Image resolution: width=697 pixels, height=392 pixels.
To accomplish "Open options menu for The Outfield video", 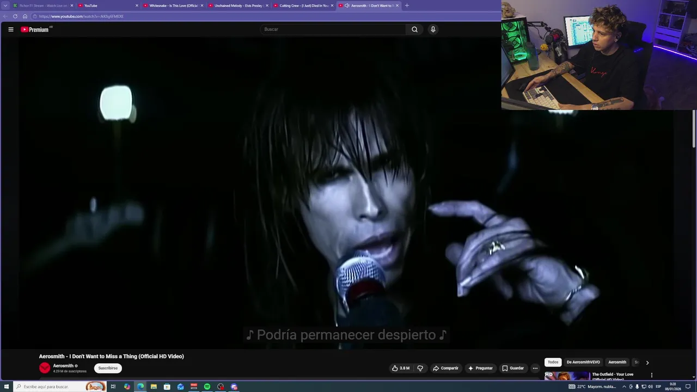I will click(x=651, y=375).
